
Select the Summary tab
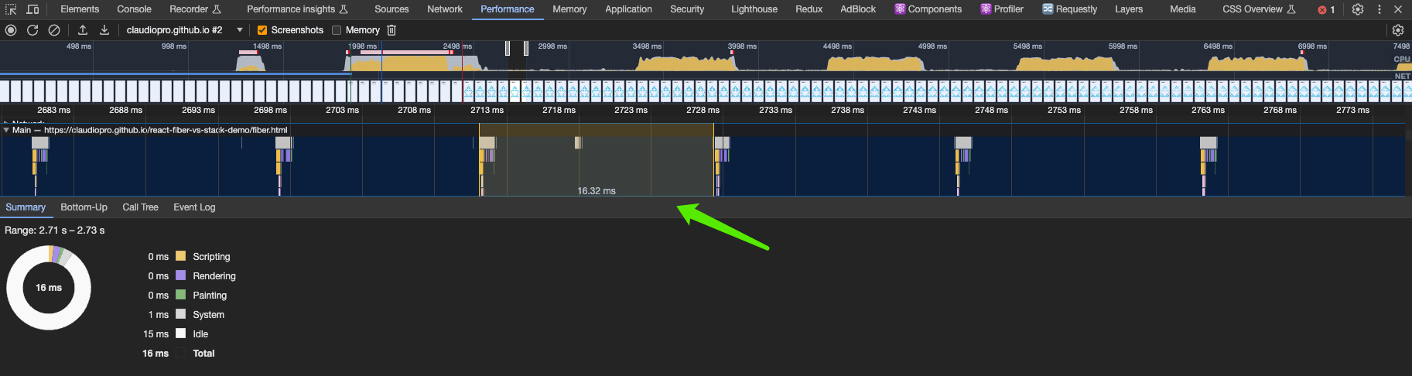26,207
